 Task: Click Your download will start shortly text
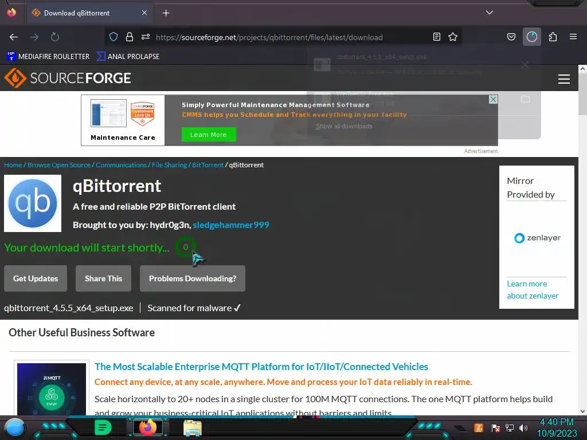pyautogui.click(x=87, y=247)
